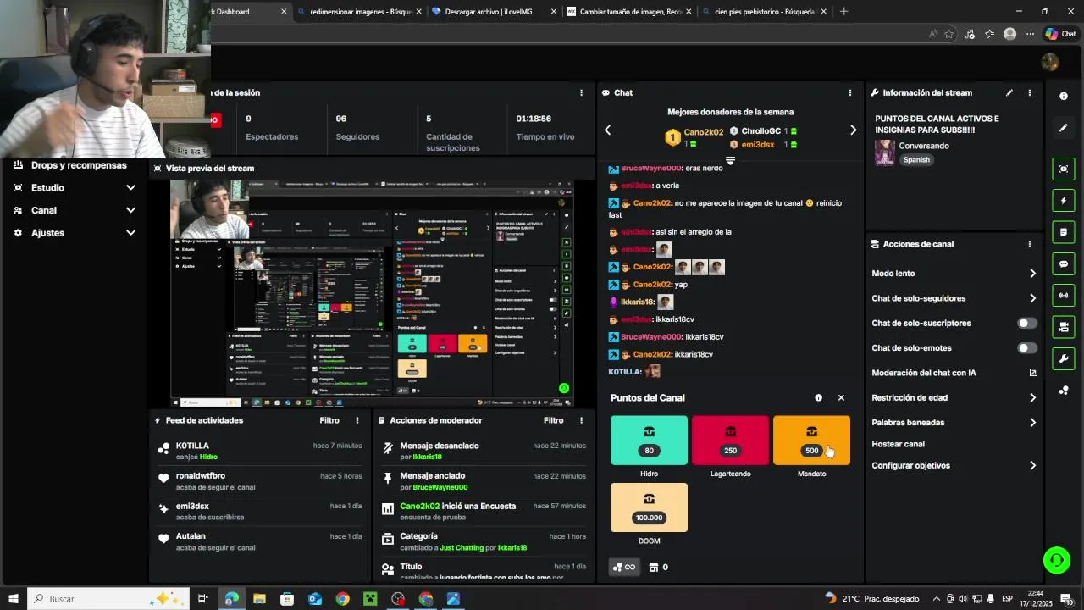Image resolution: width=1084 pixels, height=610 pixels.
Task: Click the clip capture quick action icon
Action: pos(1064,169)
